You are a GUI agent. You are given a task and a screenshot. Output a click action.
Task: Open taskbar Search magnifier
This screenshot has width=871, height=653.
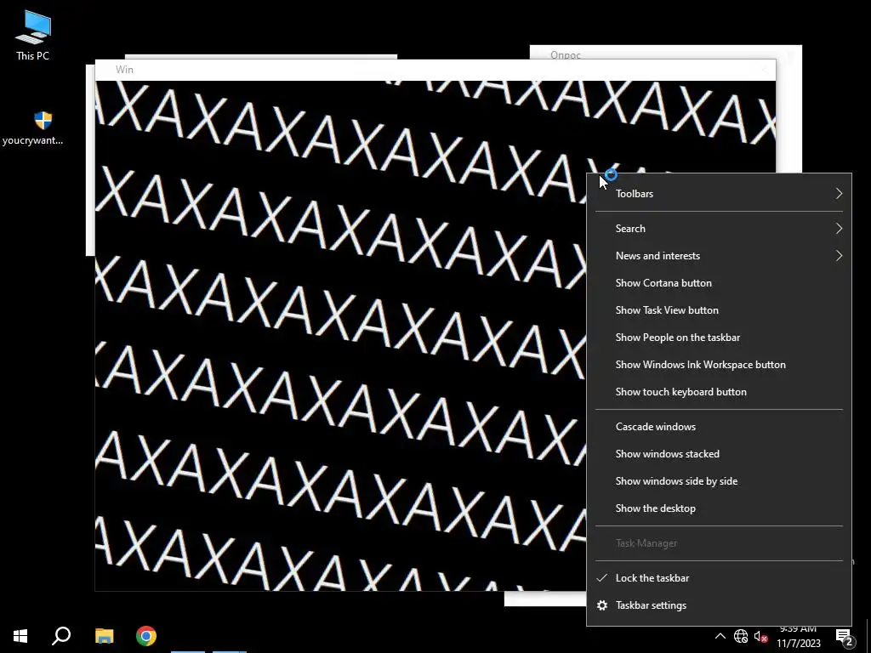61,636
